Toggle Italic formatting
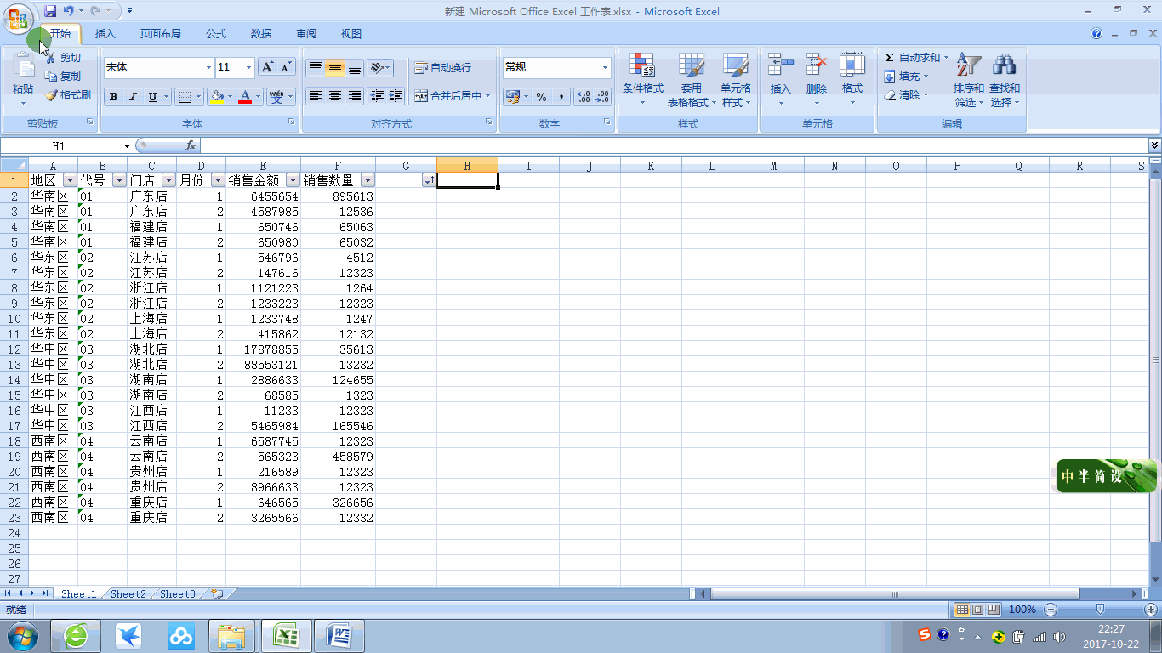Image resolution: width=1162 pixels, height=653 pixels. pos(133,97)
